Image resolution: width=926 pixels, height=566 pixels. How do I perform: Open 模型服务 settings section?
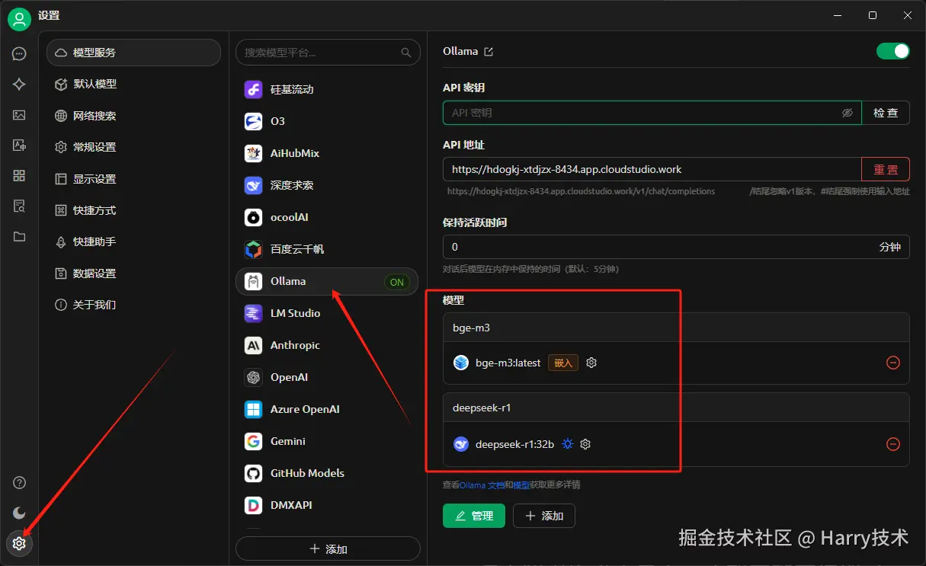point(133,53)
